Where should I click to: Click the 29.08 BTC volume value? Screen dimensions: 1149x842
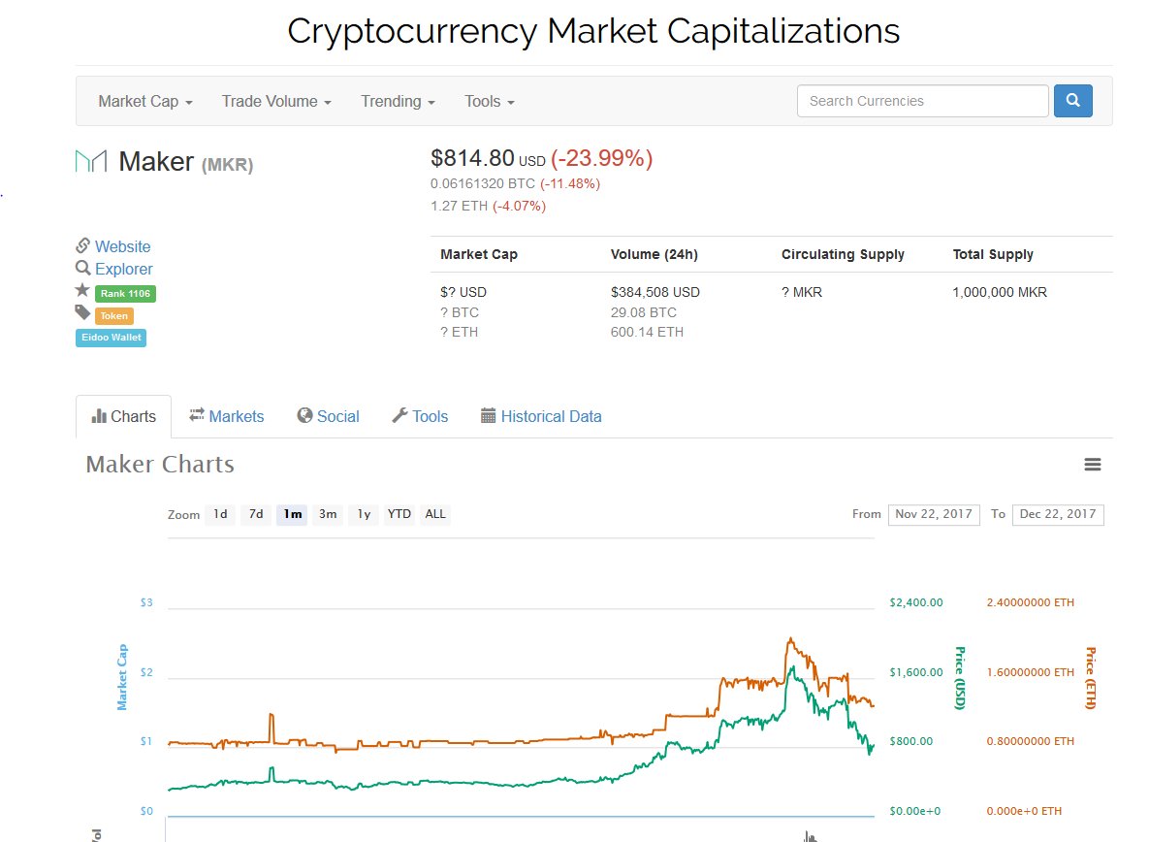tap(644, 312)
